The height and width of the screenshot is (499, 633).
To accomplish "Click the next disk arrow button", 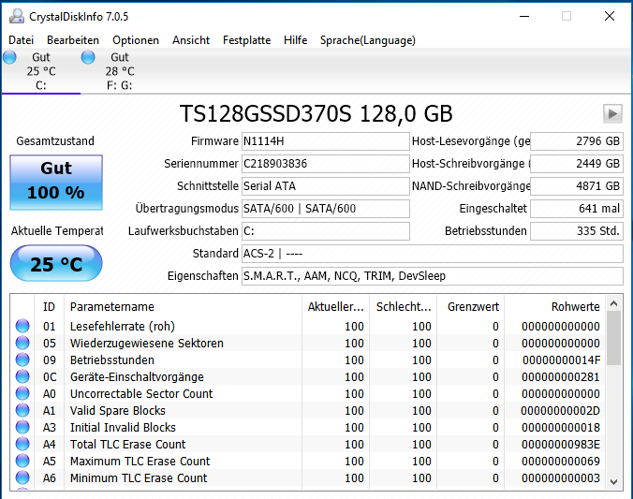I will pos(612,113).
